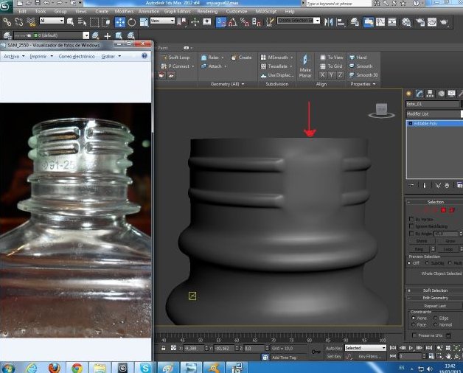Click the Select and Link chain icon
The width and height of the screenshot is (463, 373).
tap(7, 22)
